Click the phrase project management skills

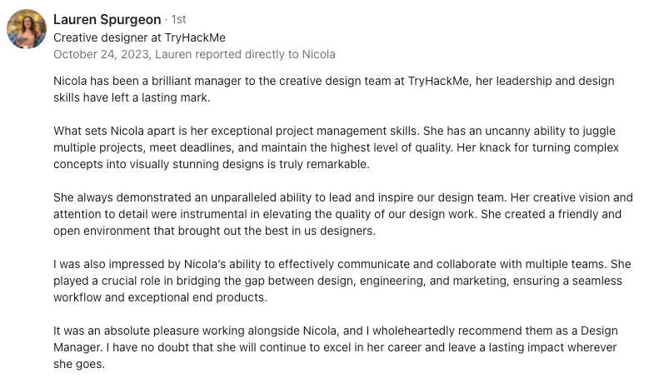coord(347,131)
